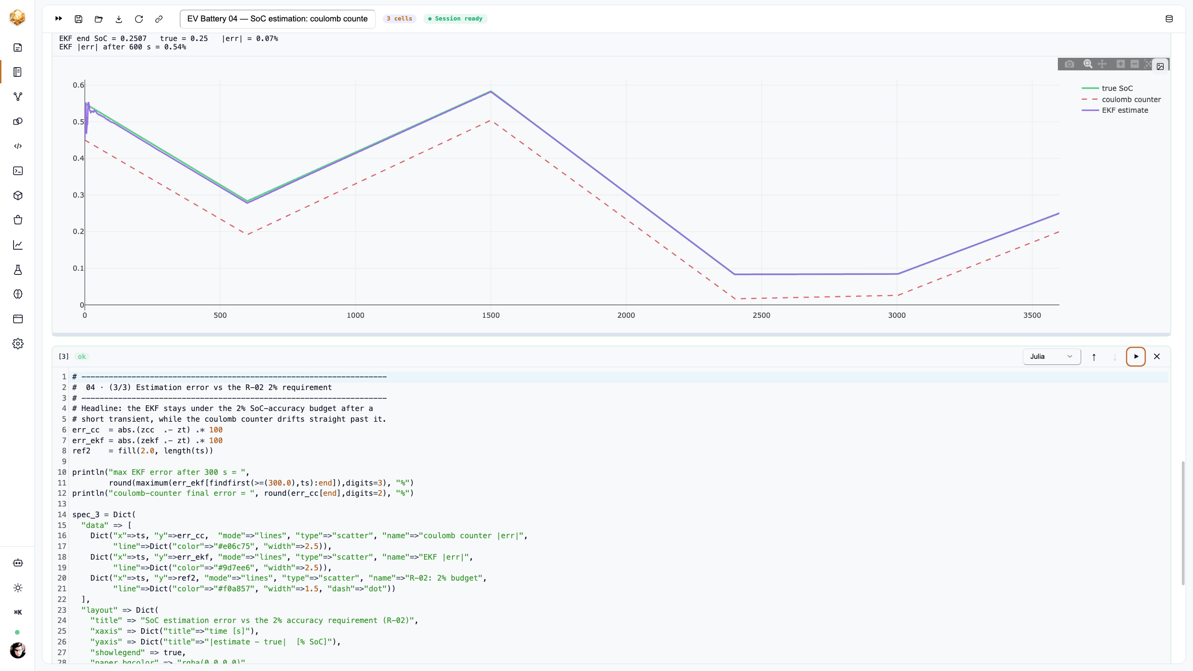
Task: Move cell 3 down with the down arrow
Action: tap(1115, 357)
